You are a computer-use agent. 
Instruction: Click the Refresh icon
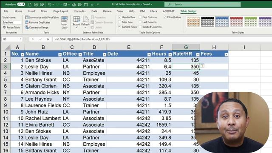tap(85, 19)
